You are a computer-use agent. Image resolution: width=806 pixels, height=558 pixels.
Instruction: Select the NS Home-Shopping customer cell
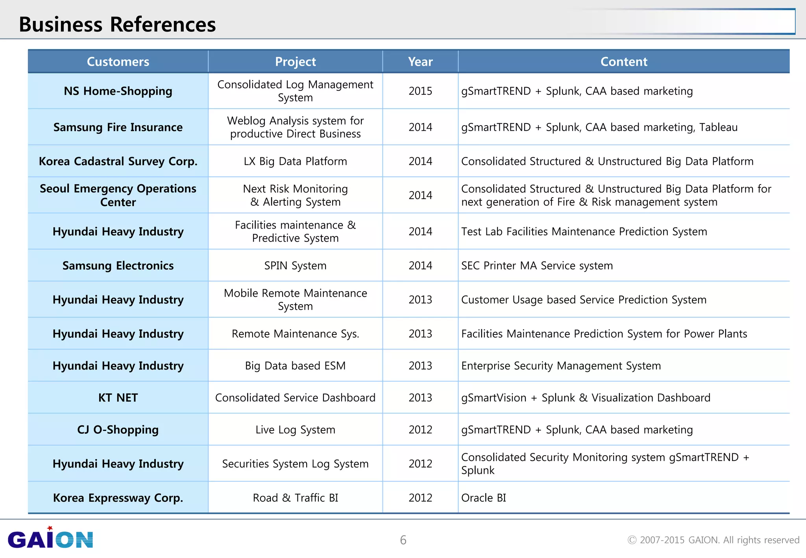click(118, 91)
